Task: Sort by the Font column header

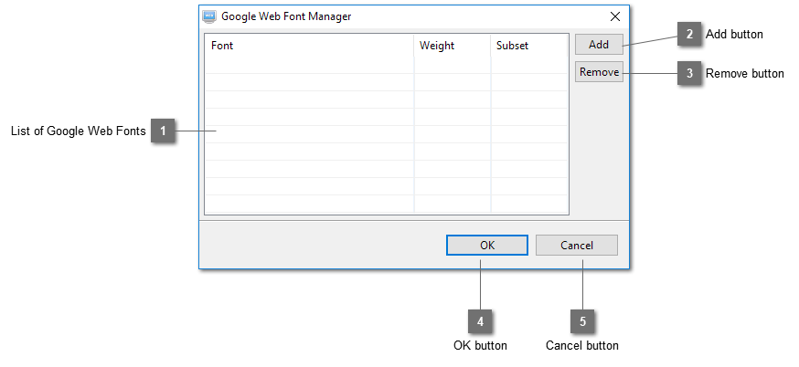Action: (309, 46)
